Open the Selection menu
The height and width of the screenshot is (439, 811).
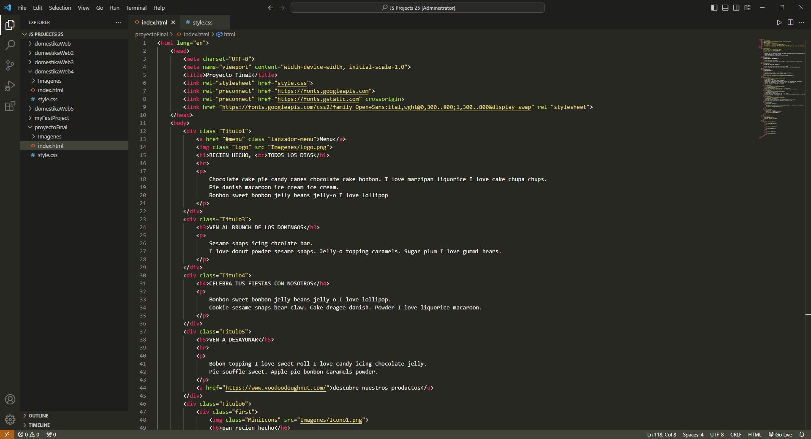(x=60, y=8)
